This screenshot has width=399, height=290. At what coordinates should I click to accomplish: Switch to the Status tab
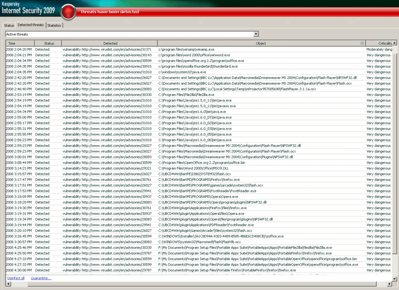[9, 25]
